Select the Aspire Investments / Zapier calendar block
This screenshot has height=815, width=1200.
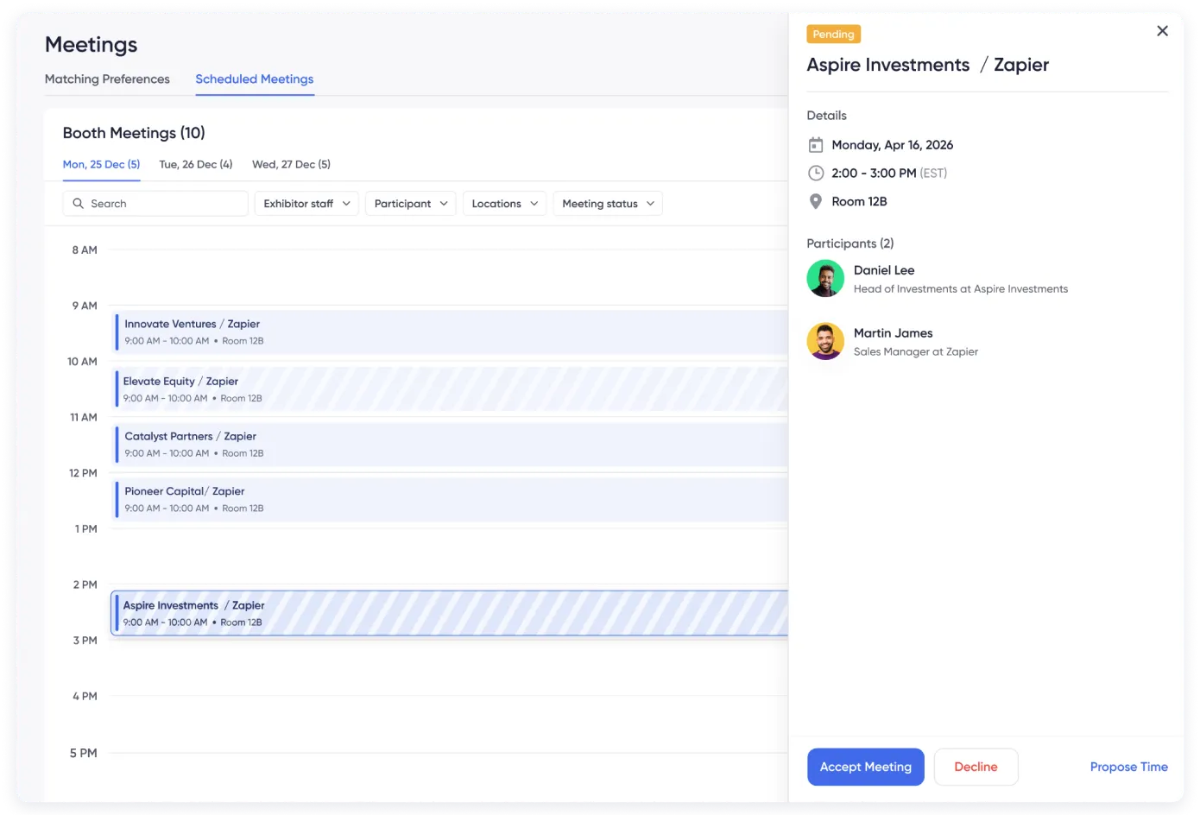(x=451, y=613)
